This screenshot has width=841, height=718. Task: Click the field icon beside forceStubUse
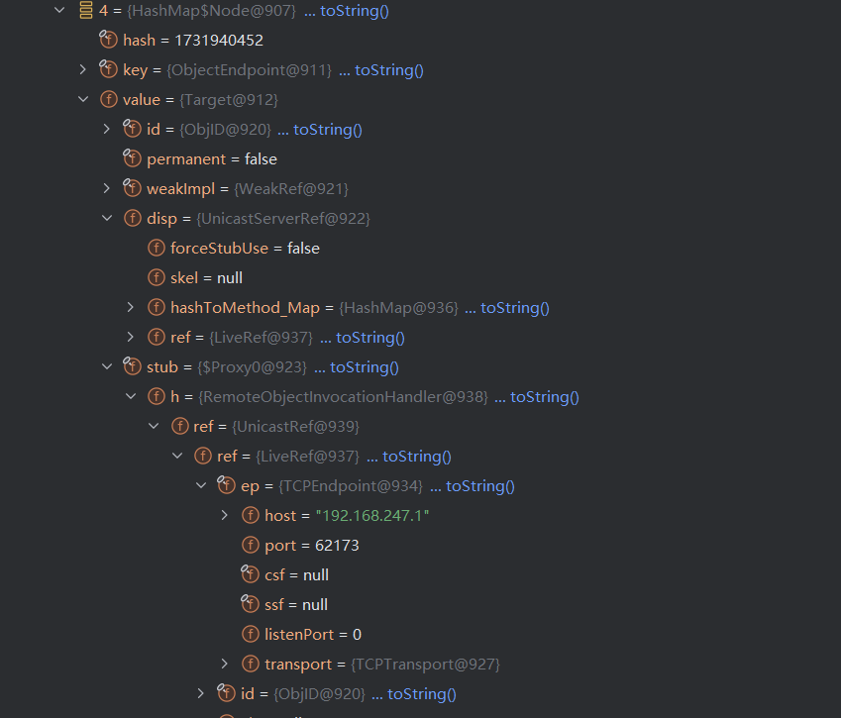pyautogui.click(x=156, y=248)
